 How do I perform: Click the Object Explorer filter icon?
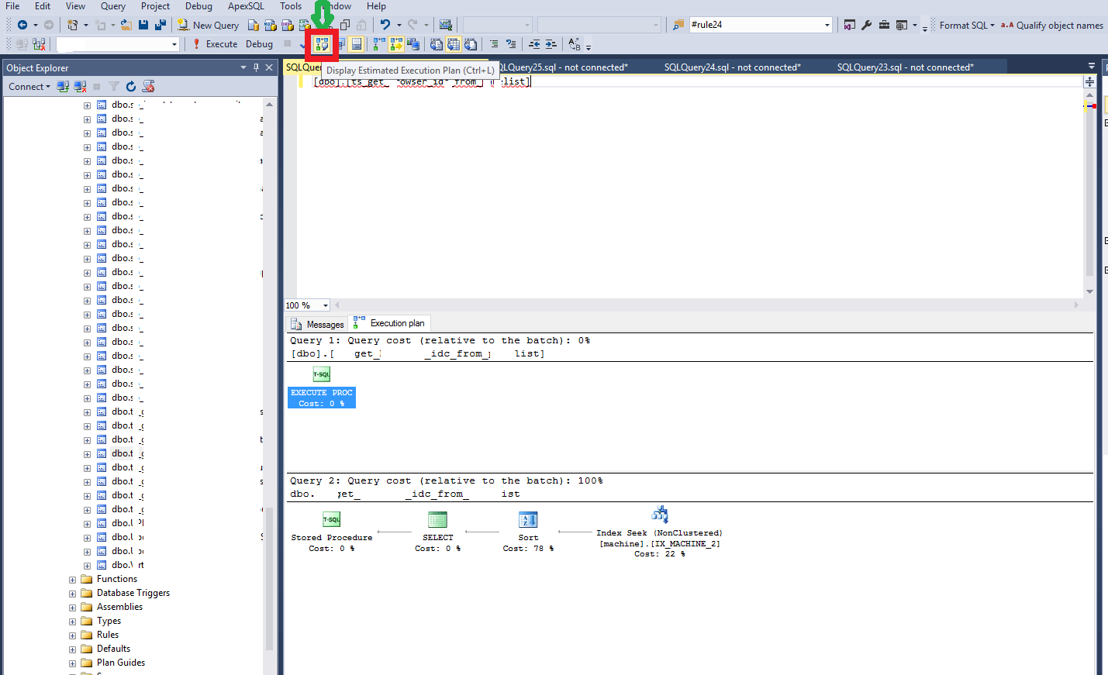[x=114, y=87]
